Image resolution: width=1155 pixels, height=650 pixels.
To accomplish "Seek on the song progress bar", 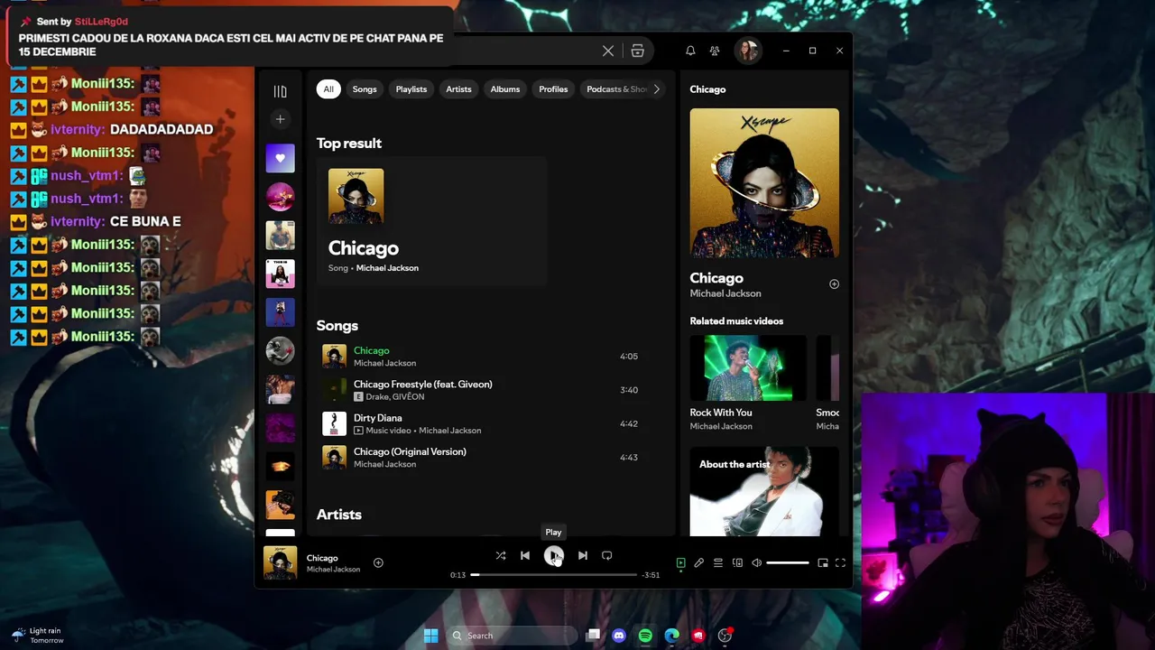I will [553, 574].
